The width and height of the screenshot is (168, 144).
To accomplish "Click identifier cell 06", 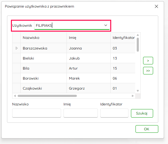I will 123,78.
